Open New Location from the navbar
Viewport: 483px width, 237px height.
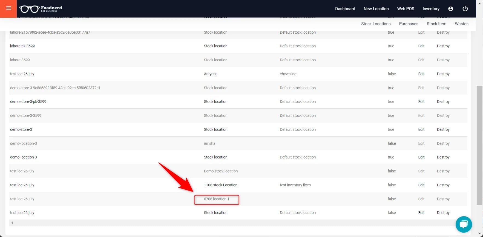pos(376,9)
